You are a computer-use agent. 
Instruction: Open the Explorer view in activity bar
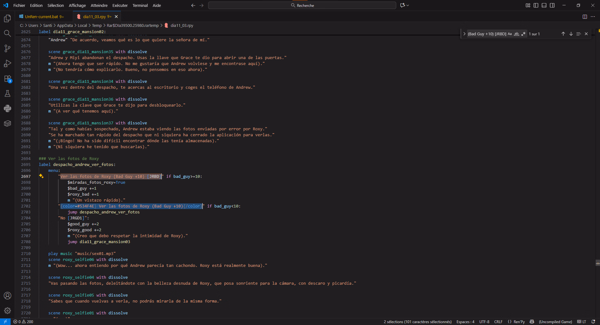[7, 19]
